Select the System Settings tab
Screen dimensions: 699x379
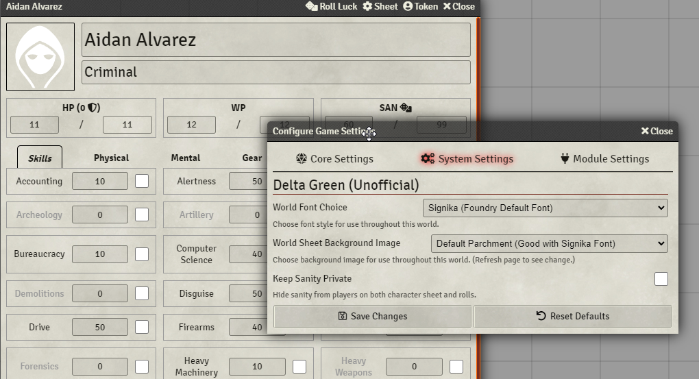point(467,159)
